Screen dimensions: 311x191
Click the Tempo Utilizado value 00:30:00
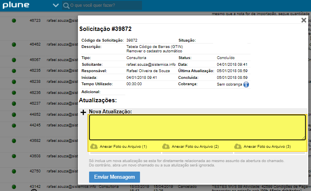click(x=134, y=84)
